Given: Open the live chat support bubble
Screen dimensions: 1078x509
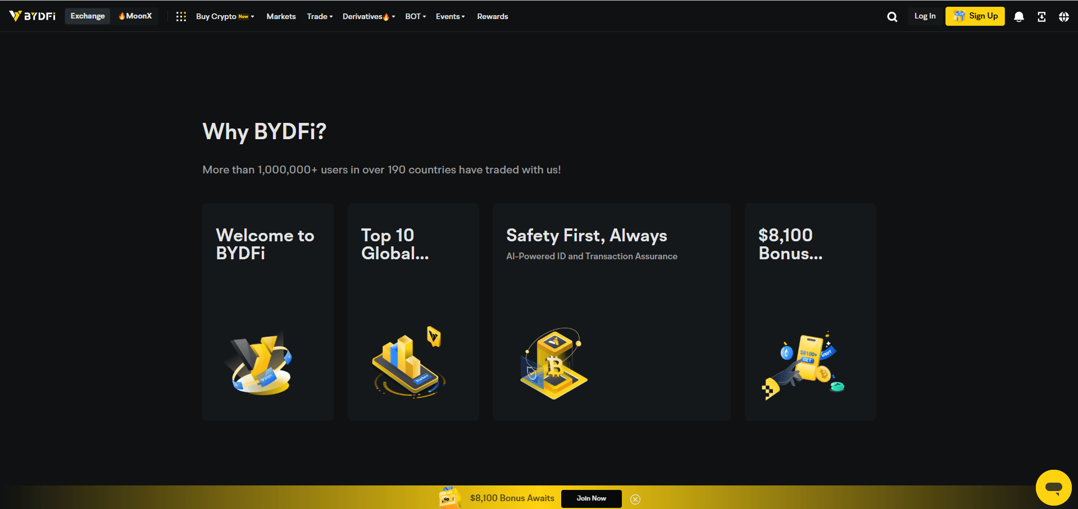Looking at the screenshot, I should 1053,487.
